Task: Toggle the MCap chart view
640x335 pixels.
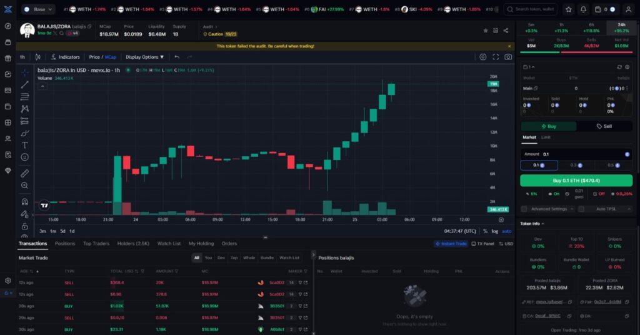Action: pyautogui.click(x=110, y=57)
